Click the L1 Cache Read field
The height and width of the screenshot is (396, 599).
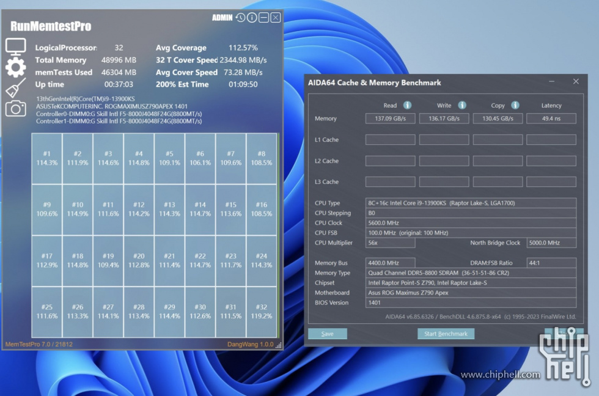pyautogui.click(x=390, y=140)
